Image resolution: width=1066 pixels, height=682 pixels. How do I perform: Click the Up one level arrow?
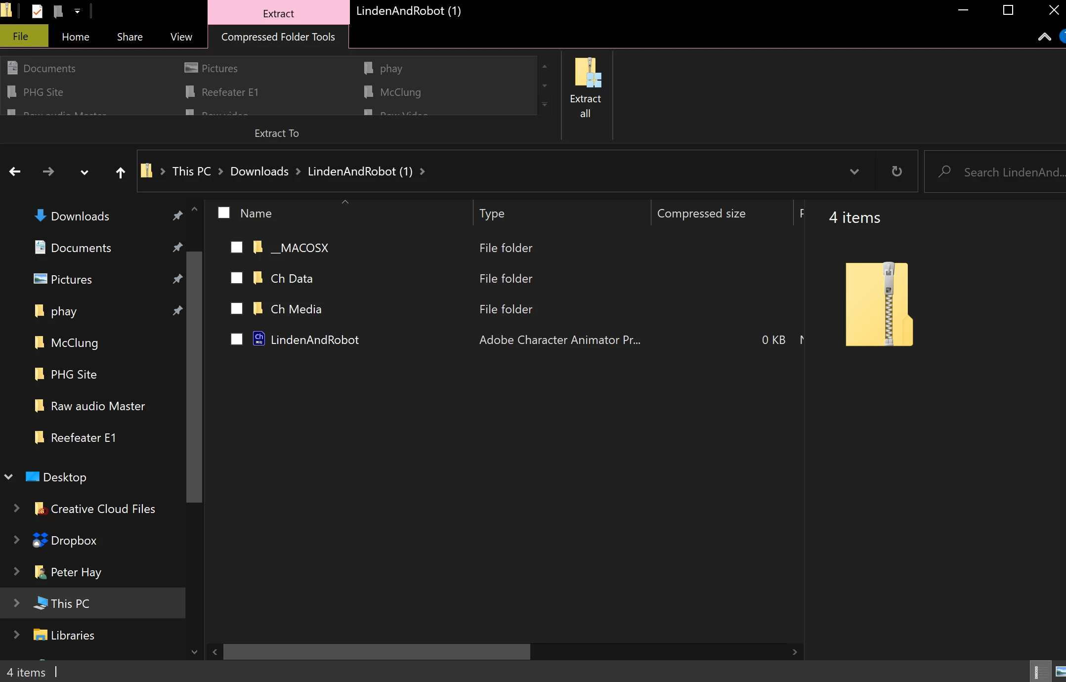click(x=120, y=172)
